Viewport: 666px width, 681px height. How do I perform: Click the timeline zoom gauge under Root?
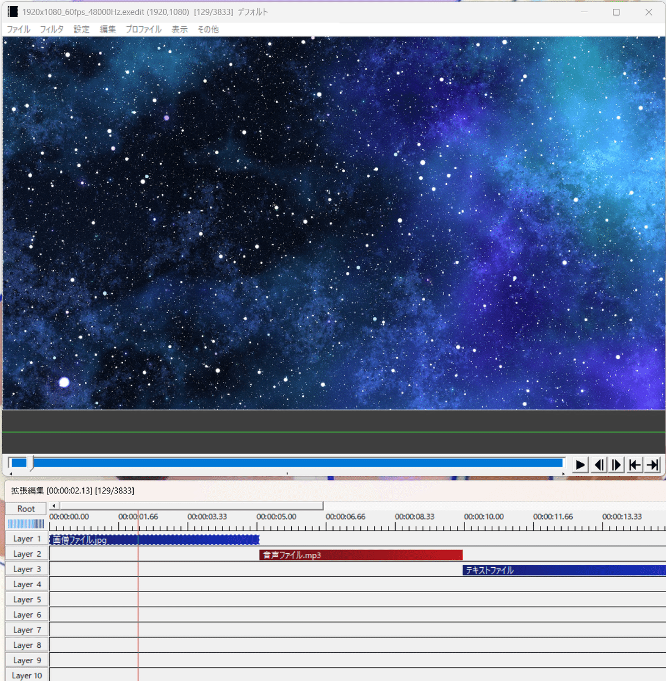tap(26, 523)
